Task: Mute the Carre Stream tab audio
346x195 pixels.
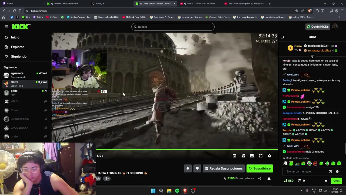Action: (x=141, y=4)
